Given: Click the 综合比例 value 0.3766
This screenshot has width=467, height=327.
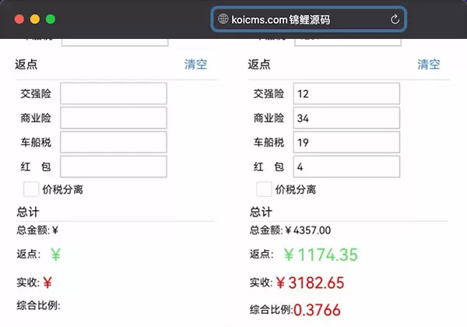Looking at the screenshot, I should click(x=317, y=310).
